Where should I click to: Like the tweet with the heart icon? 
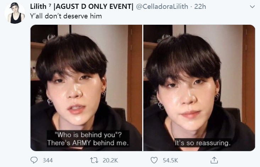(x=154, y=160)
